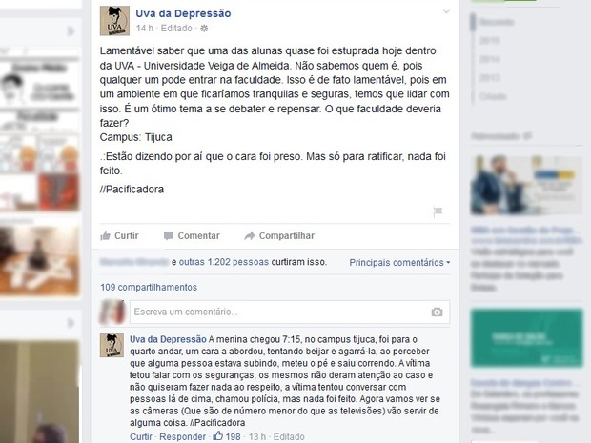The image size is (591, 443).
Task: Click the Comentar speech bubble icon
Action: [x=168, y=236]
